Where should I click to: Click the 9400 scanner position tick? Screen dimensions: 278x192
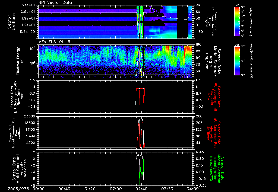pyautogui.click(x=31, y=136)
